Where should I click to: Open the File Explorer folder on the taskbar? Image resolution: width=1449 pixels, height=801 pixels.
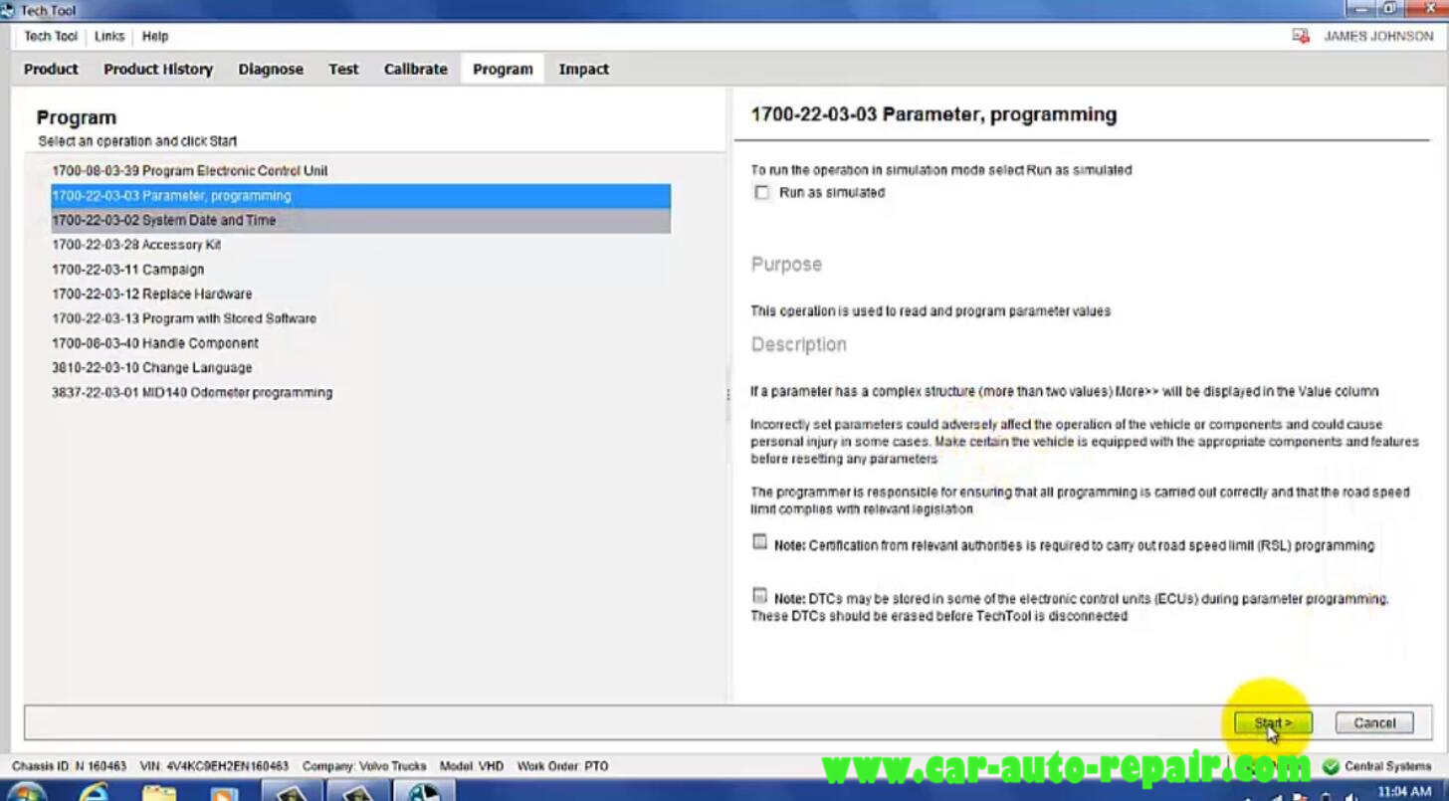pos(159,794)
